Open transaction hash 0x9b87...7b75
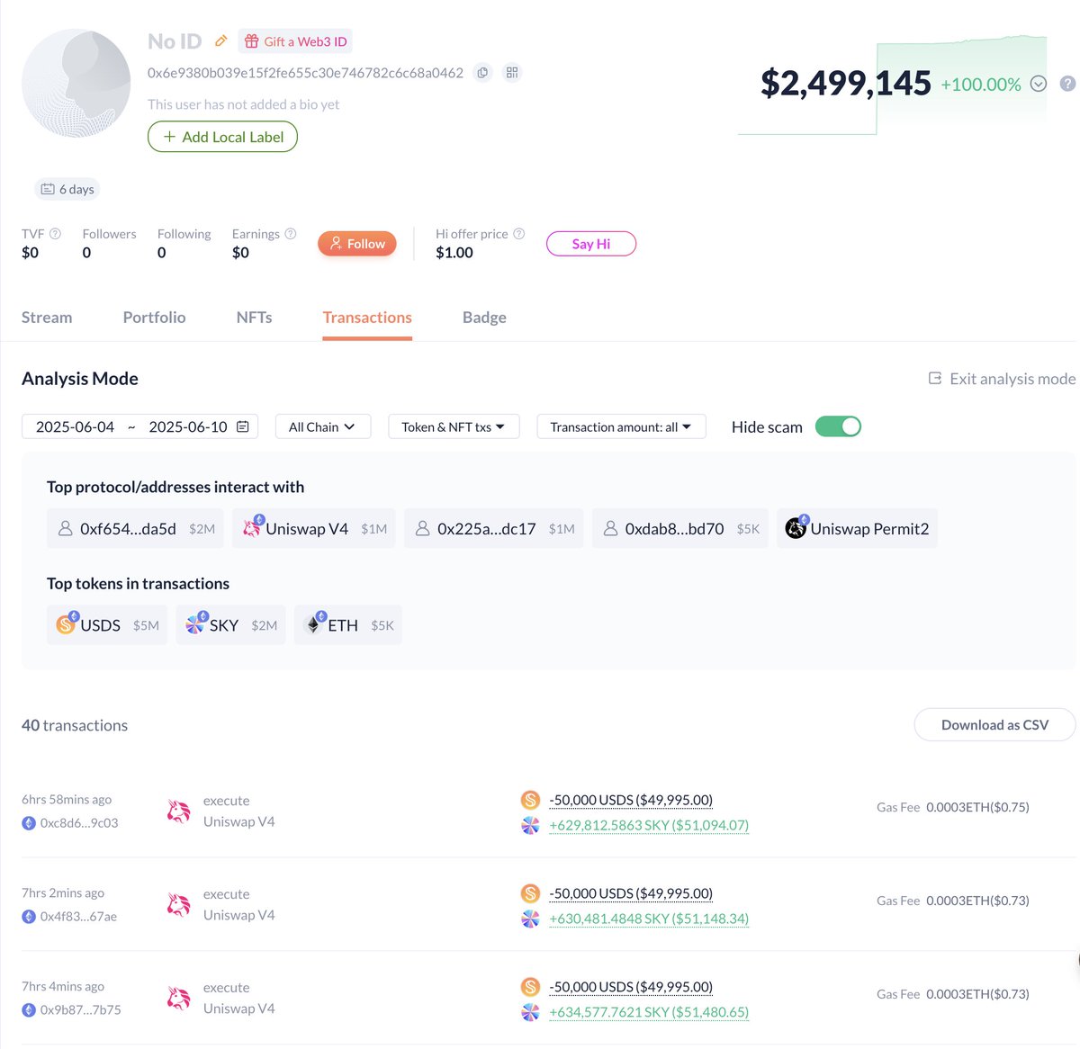This screenshot has width=1080, height=1049. click(80, 1010)
